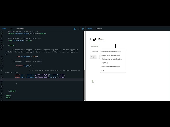Reset the editor with the refresh icon
Screen dimensions: 170x127
79,29
